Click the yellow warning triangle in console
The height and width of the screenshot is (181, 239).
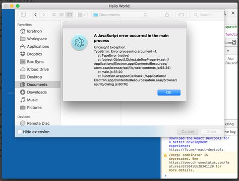click(165, 155)
